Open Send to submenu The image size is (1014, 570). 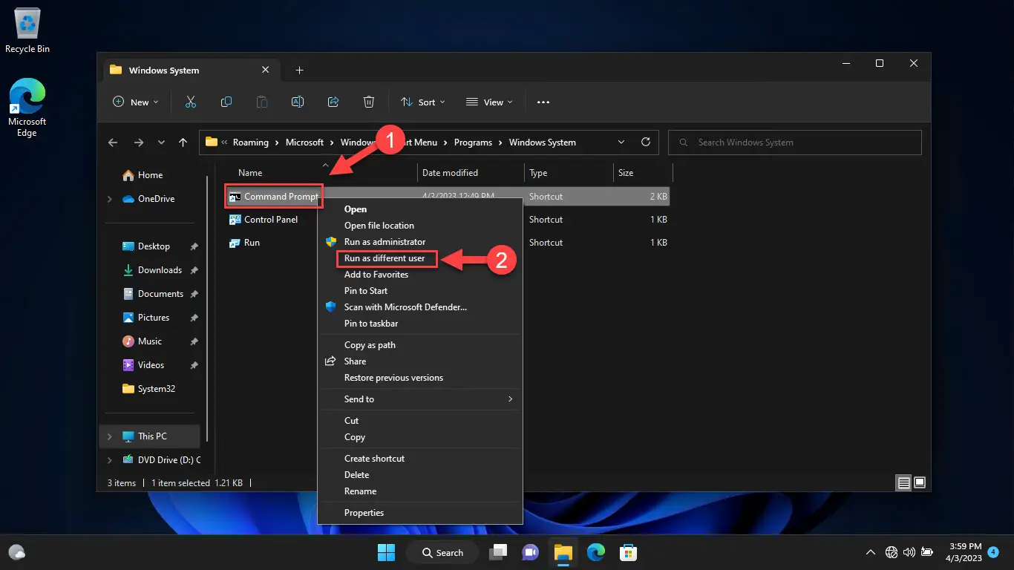click(419, 399)
